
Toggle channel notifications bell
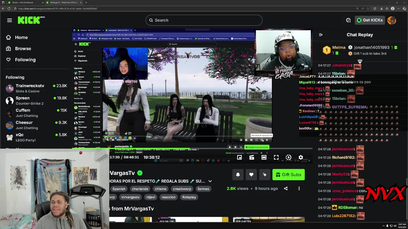tap(238, 175)
